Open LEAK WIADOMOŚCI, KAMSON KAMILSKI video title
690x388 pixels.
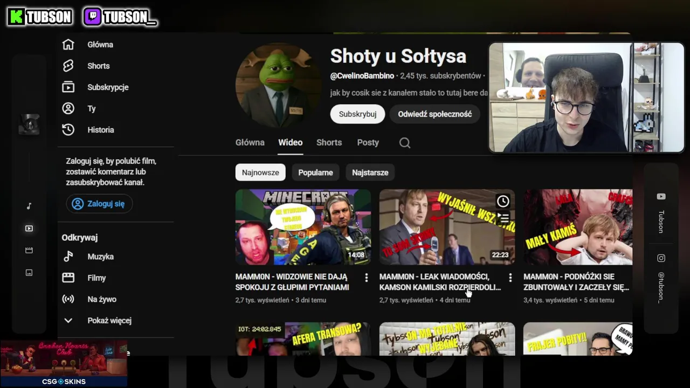coord(440,282)
